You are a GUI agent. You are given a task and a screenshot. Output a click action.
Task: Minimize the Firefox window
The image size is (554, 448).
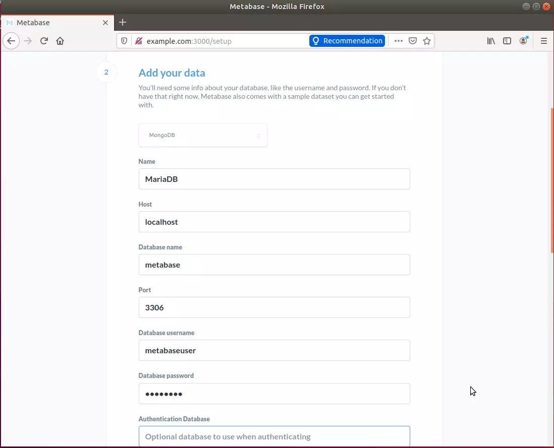point(526,7)
